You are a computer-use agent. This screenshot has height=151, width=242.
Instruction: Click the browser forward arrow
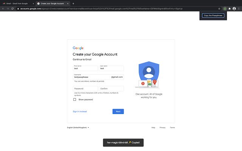pos(8,8)
